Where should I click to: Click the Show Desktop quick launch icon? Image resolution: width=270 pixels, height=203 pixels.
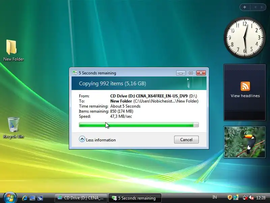coord(32,198)
